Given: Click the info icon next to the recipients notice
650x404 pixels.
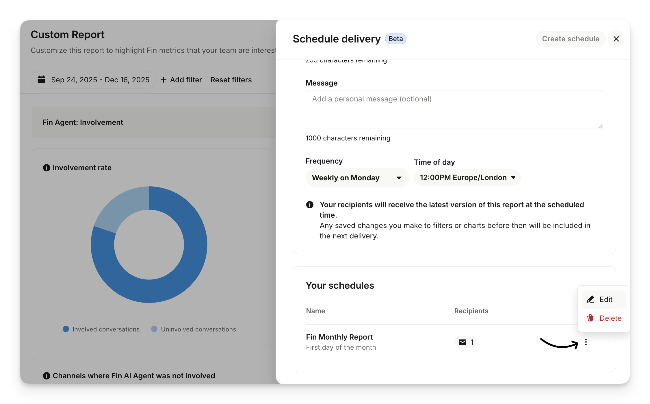Looking at the screenshot, I should click(310, 205).
